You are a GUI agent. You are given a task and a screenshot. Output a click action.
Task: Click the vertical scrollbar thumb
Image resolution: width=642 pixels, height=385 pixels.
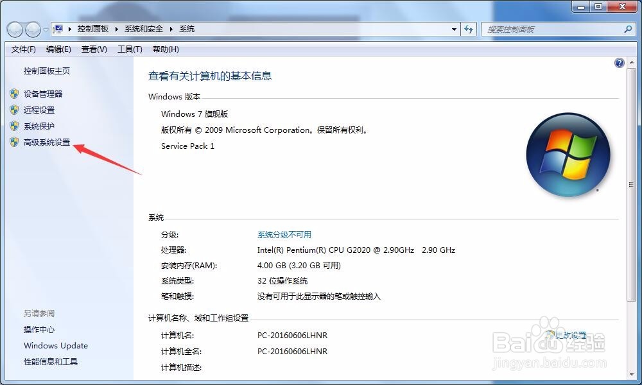631,185
